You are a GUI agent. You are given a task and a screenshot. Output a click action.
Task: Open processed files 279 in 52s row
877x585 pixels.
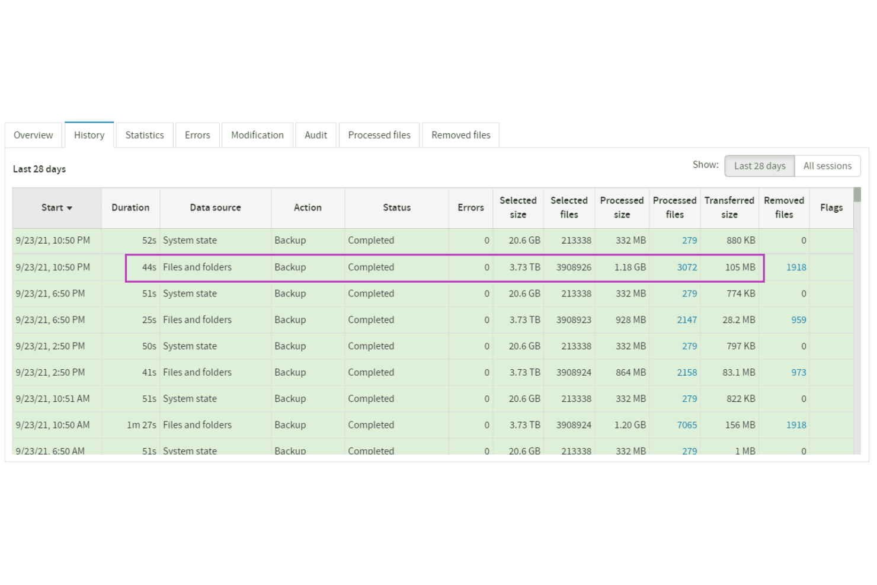point(689,241)
